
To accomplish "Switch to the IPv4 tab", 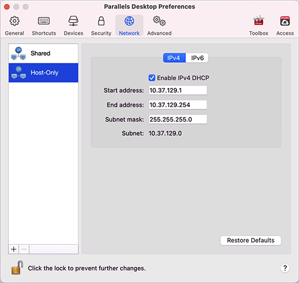I will 174,58.
